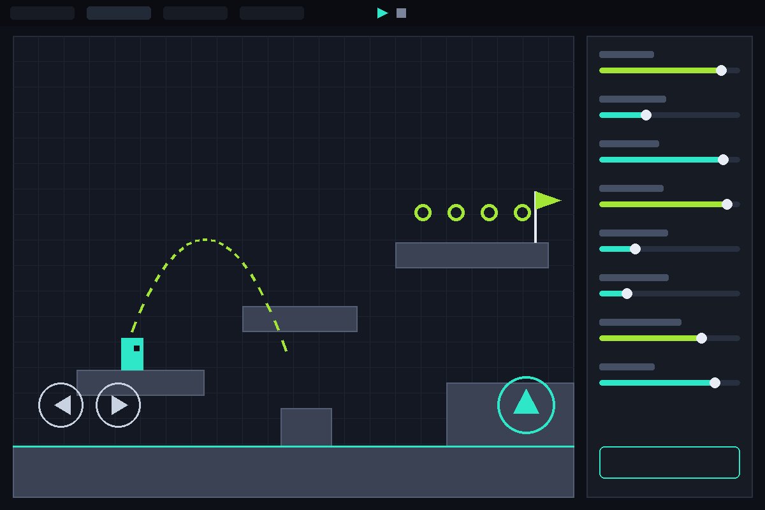Open the fourth tab in the top bar

272,13
